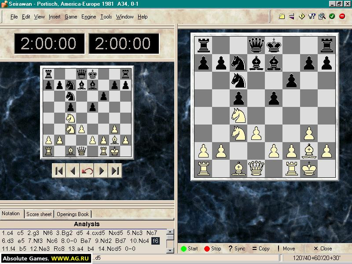The height and width of the screenshot is (264, 352).
Task: Click the lightbulb hint icon
Action: [312, 16]
